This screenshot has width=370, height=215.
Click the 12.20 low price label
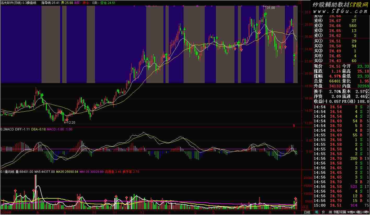pos(71,122)
